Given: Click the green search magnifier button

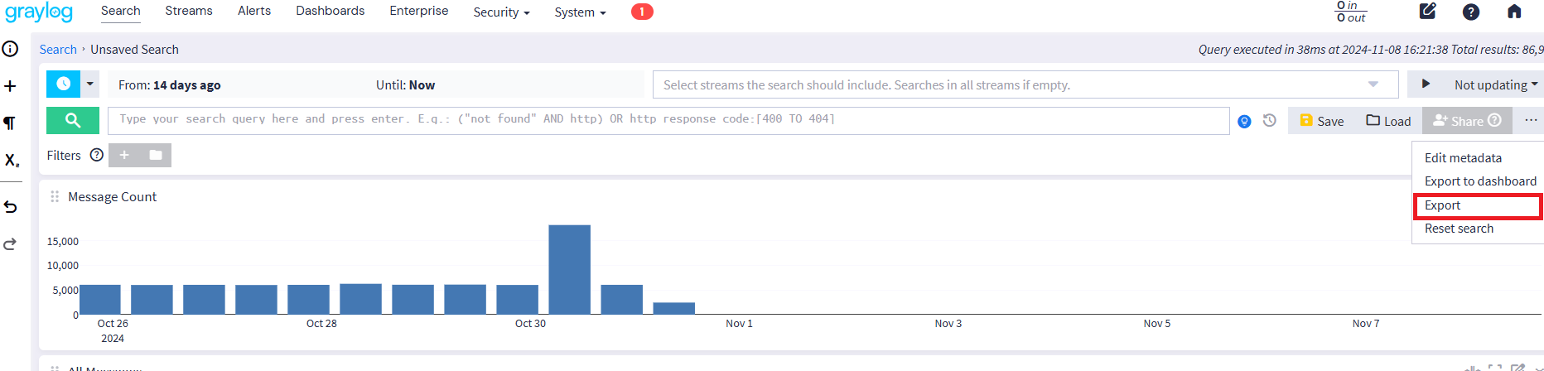Looking at the screenshot, I should tap(73, 120).
